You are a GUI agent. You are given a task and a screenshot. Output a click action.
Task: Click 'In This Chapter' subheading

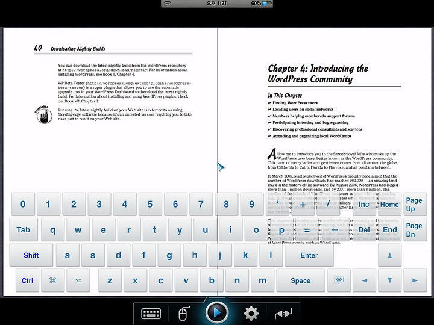coord(285,95)
